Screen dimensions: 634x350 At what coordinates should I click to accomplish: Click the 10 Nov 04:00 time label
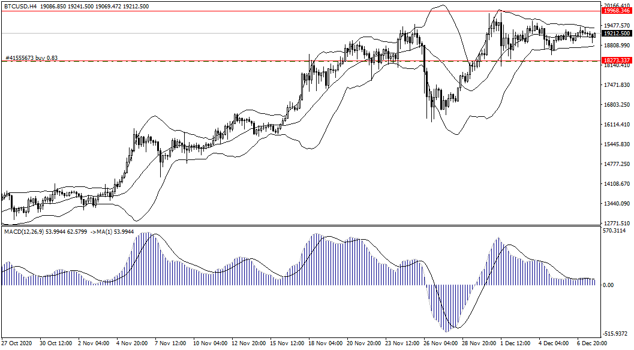pyautogui.click(x=211, y=344)
